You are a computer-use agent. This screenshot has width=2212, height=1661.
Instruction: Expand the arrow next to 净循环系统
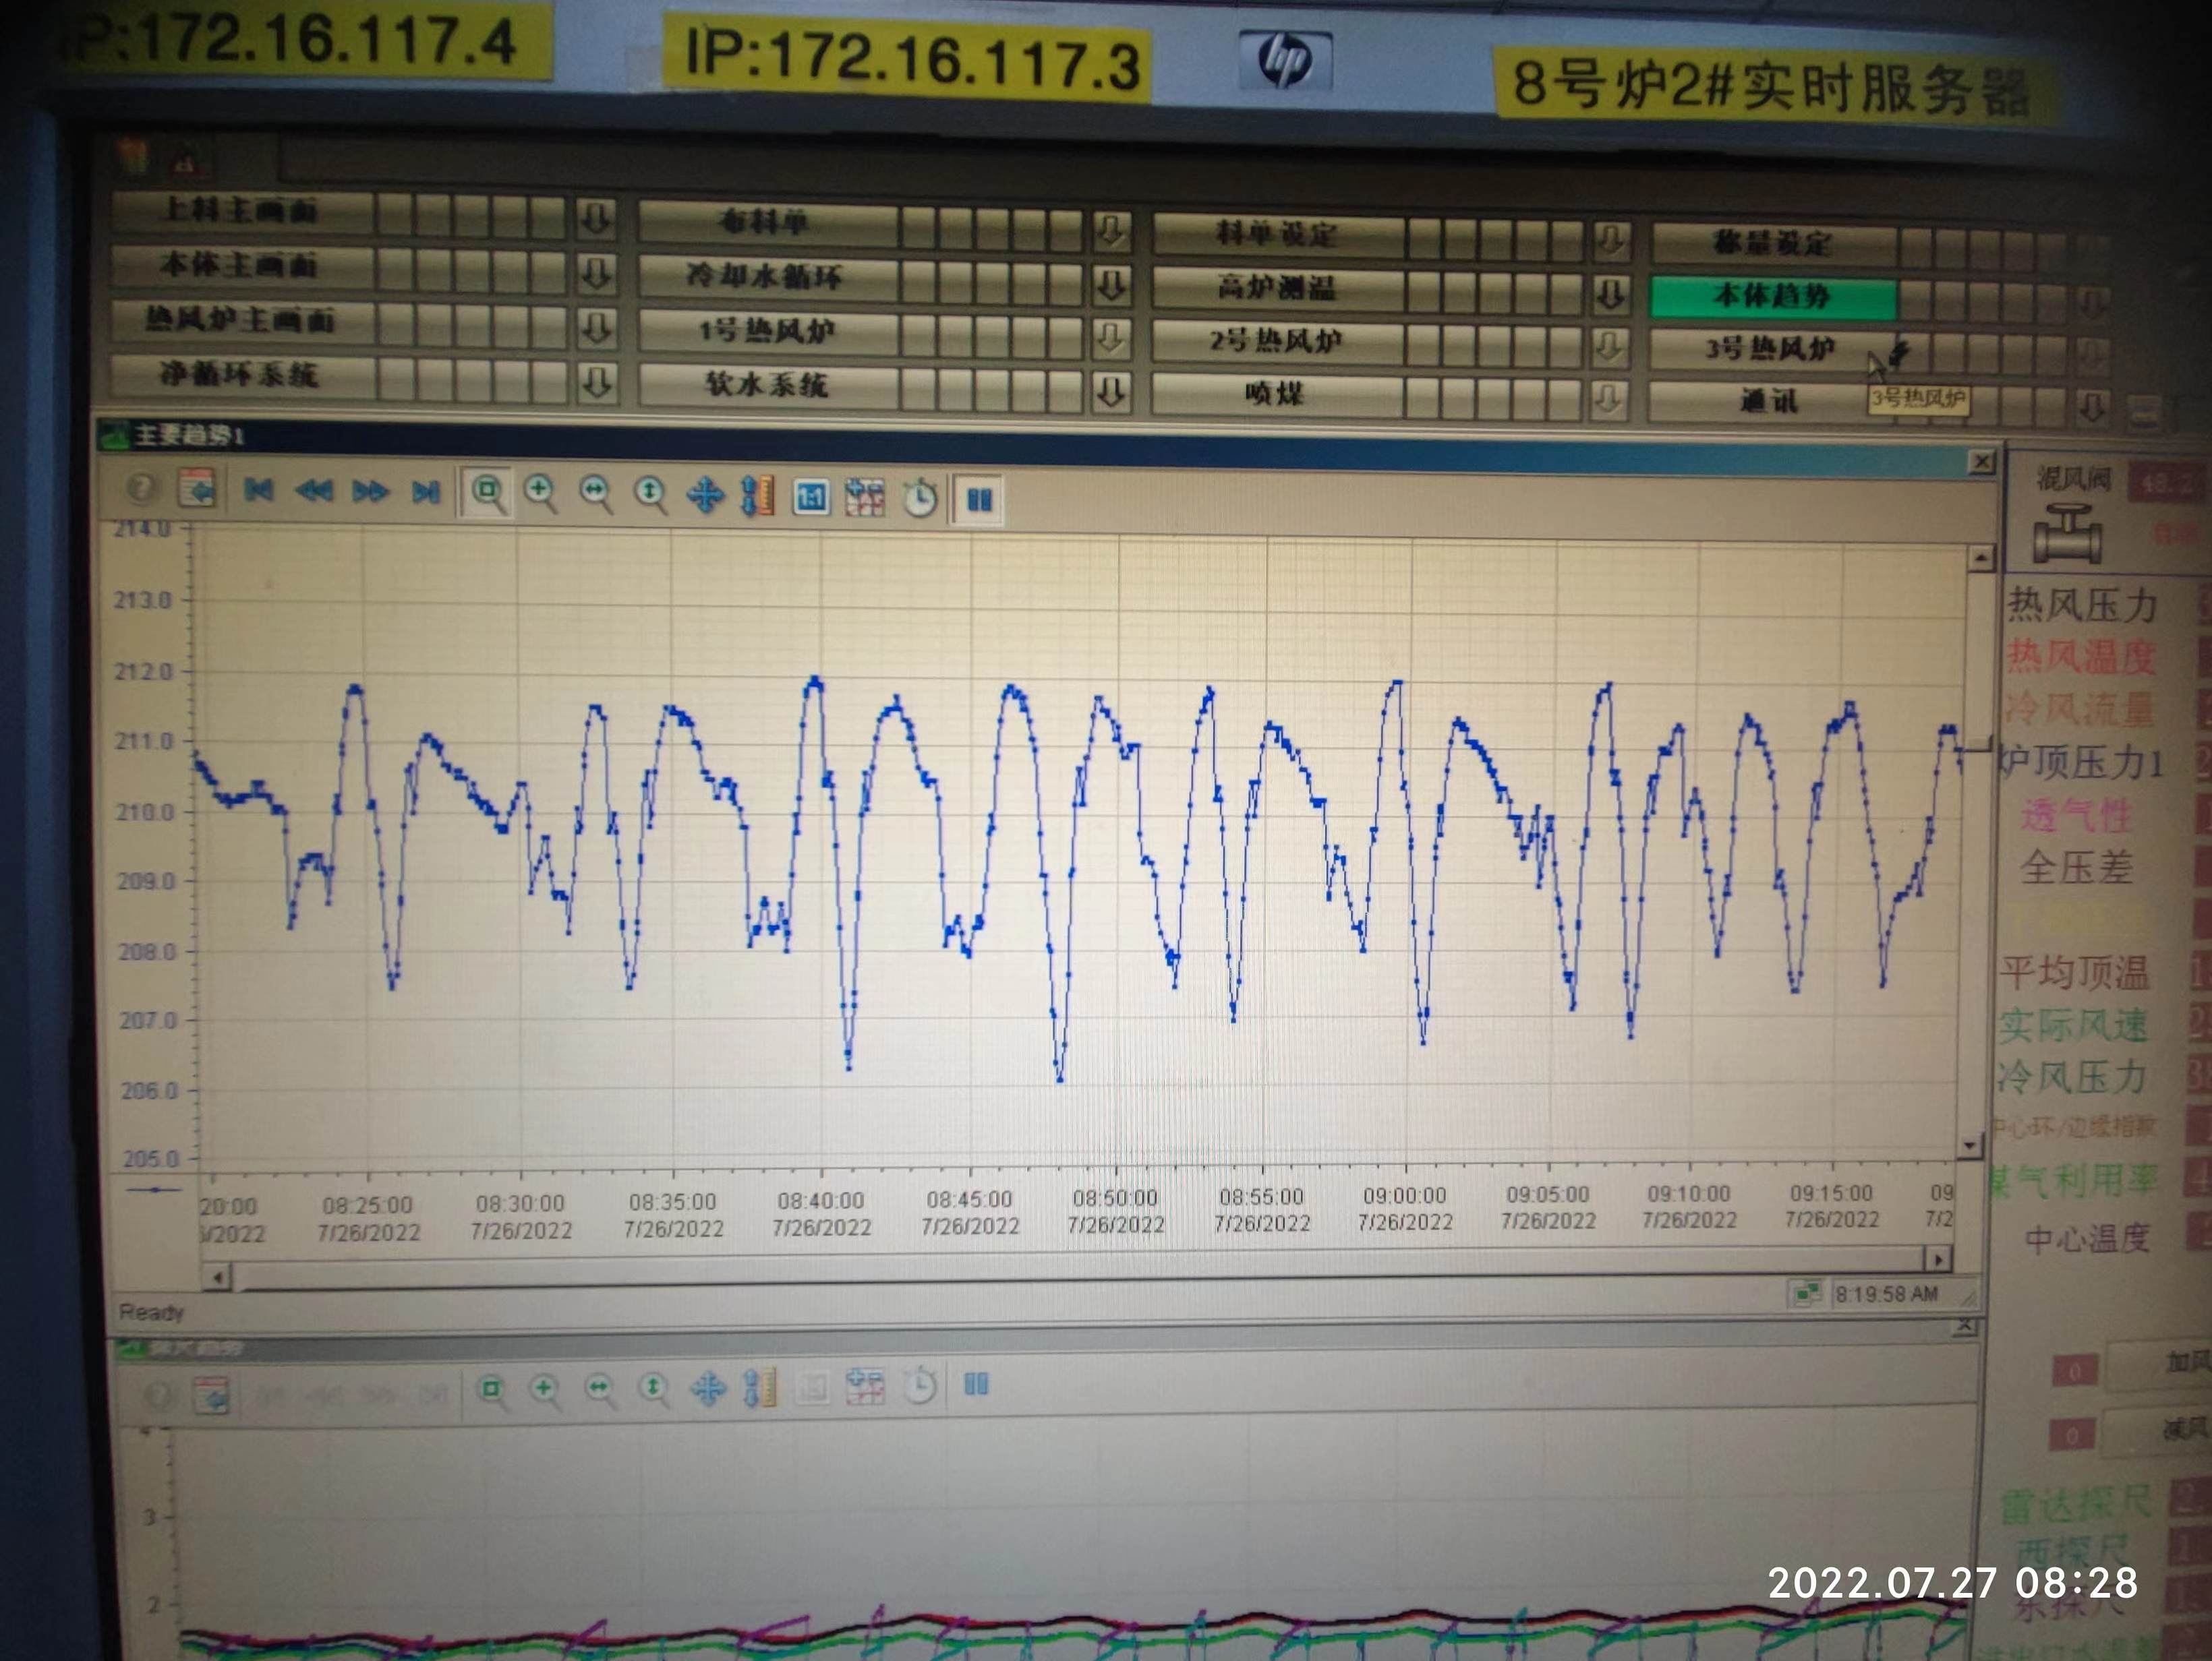click(596, 382)
